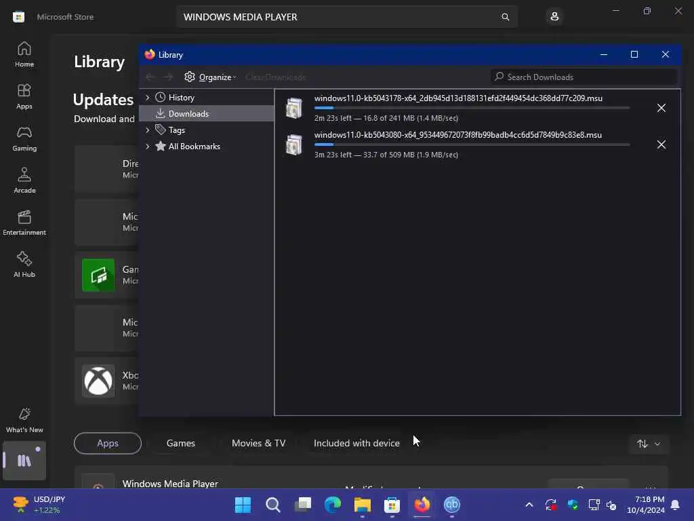This screenshot has width=694, height=521.
Task: Open taskbar Search
Action: click(x=272, y=505)
